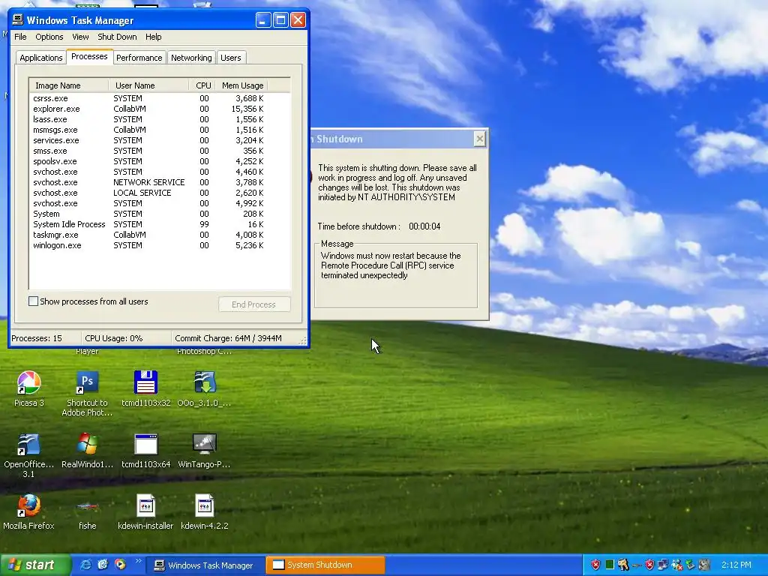Open the Help menu
This screenshot has width=768, height=576.
153,37
